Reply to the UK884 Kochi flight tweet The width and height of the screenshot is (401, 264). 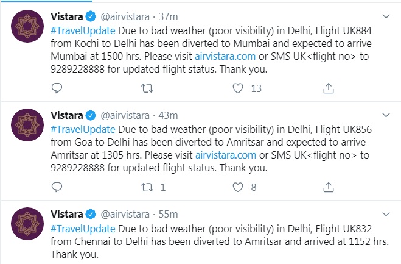point(57,88)
